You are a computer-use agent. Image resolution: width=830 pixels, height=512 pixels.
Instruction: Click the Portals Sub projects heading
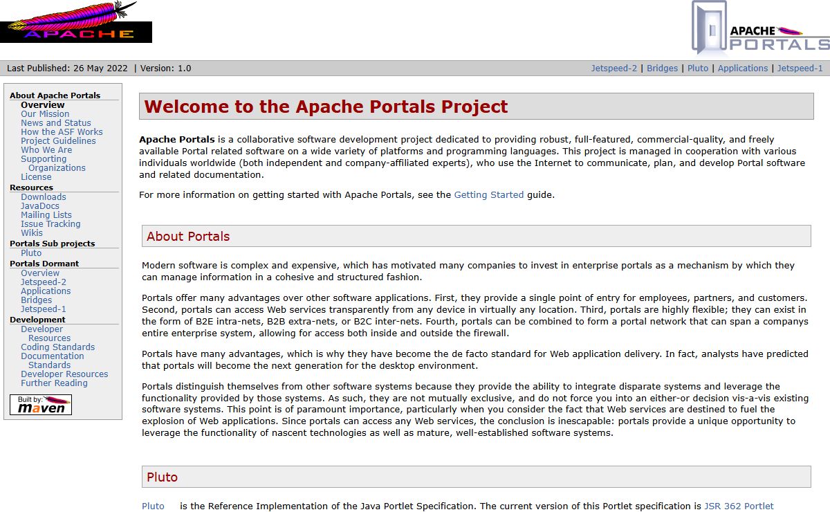point(52,244)
